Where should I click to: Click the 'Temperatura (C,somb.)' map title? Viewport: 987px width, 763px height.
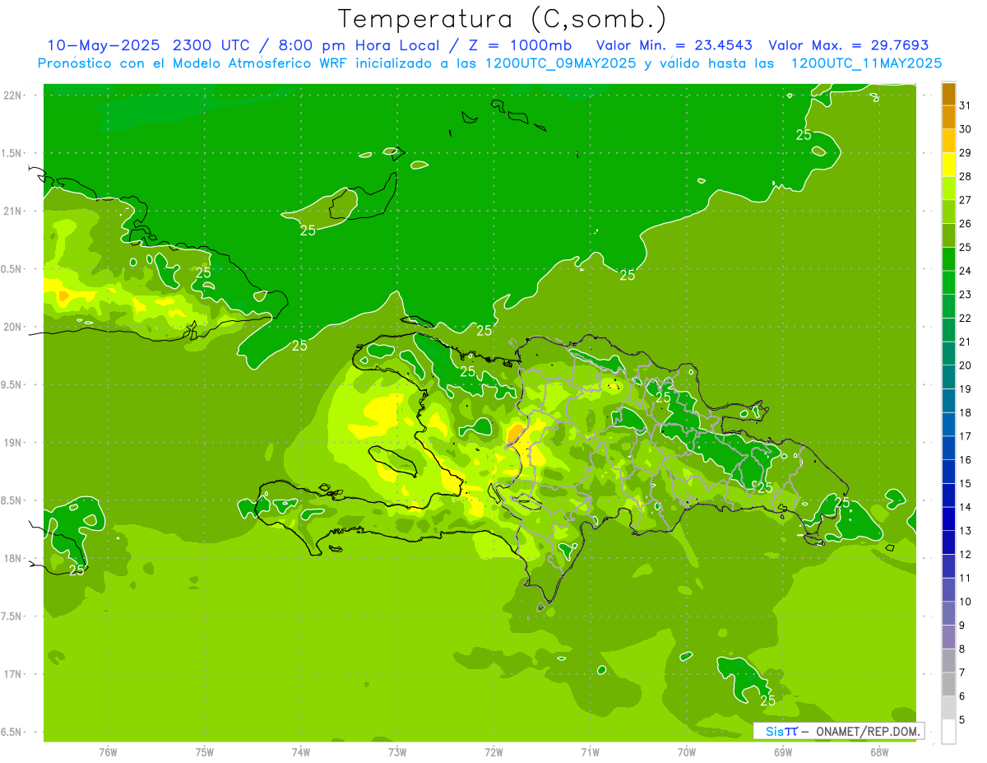[x=502, y=19]
